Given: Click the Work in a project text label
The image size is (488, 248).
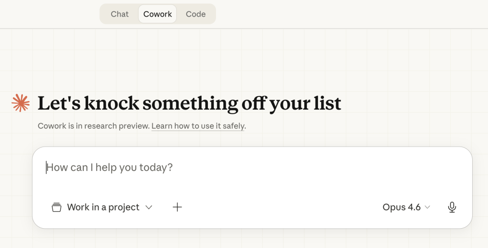Looking at the screenshot, I should click(x=103, y=207).
